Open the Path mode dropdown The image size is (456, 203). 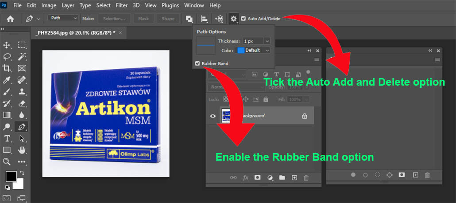click(x=63, y=18)
